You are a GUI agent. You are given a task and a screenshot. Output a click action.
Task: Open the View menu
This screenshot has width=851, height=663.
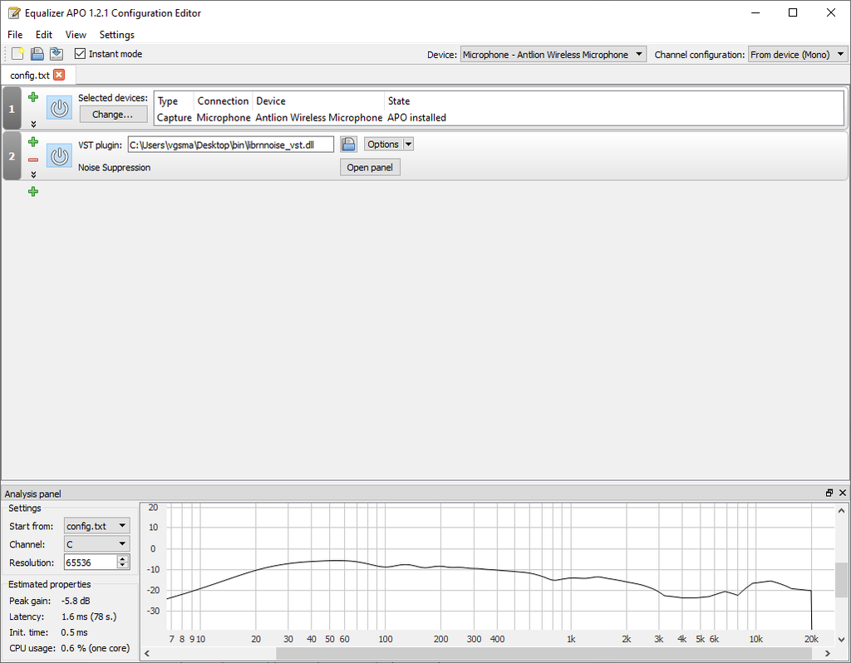[76, 35]
